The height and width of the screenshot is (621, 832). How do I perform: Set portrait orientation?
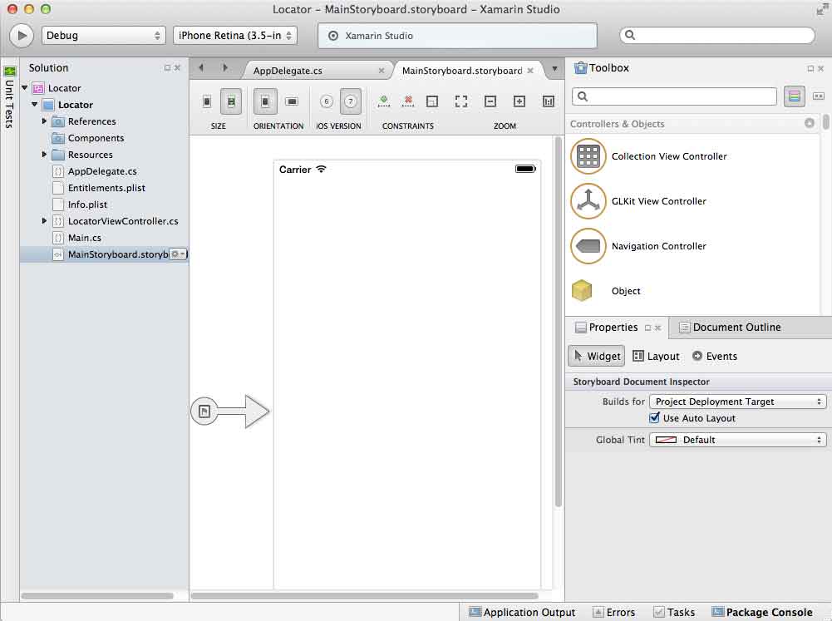265,101
